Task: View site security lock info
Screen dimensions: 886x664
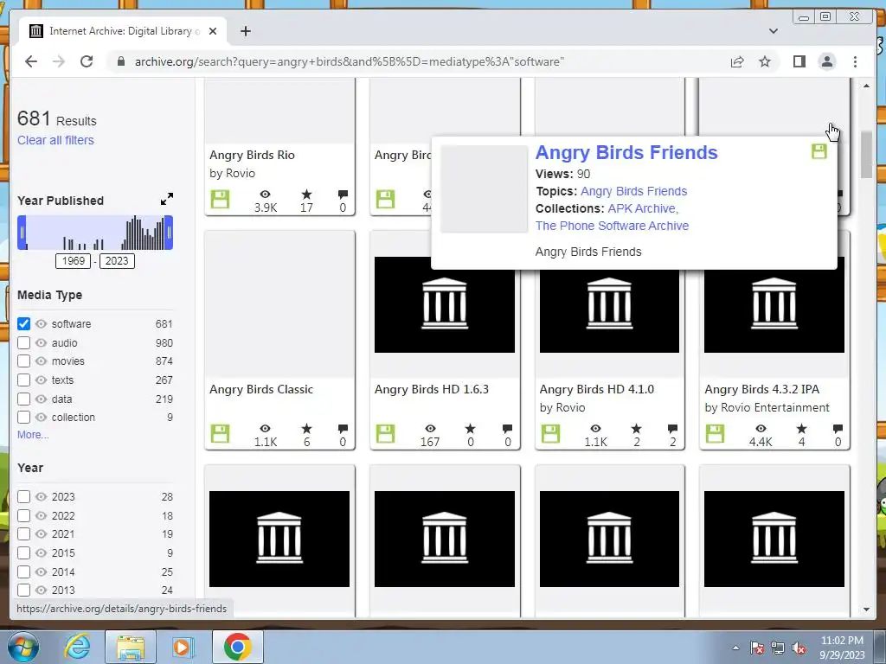Action: point(120,61)
